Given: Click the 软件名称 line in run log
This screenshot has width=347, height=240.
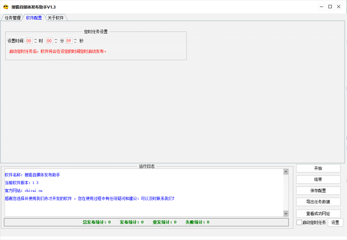Looking at the screenshot, I should pyautogui.click(x=32, y=175).
